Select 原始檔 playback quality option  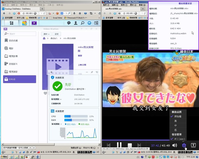click(178, 117)
